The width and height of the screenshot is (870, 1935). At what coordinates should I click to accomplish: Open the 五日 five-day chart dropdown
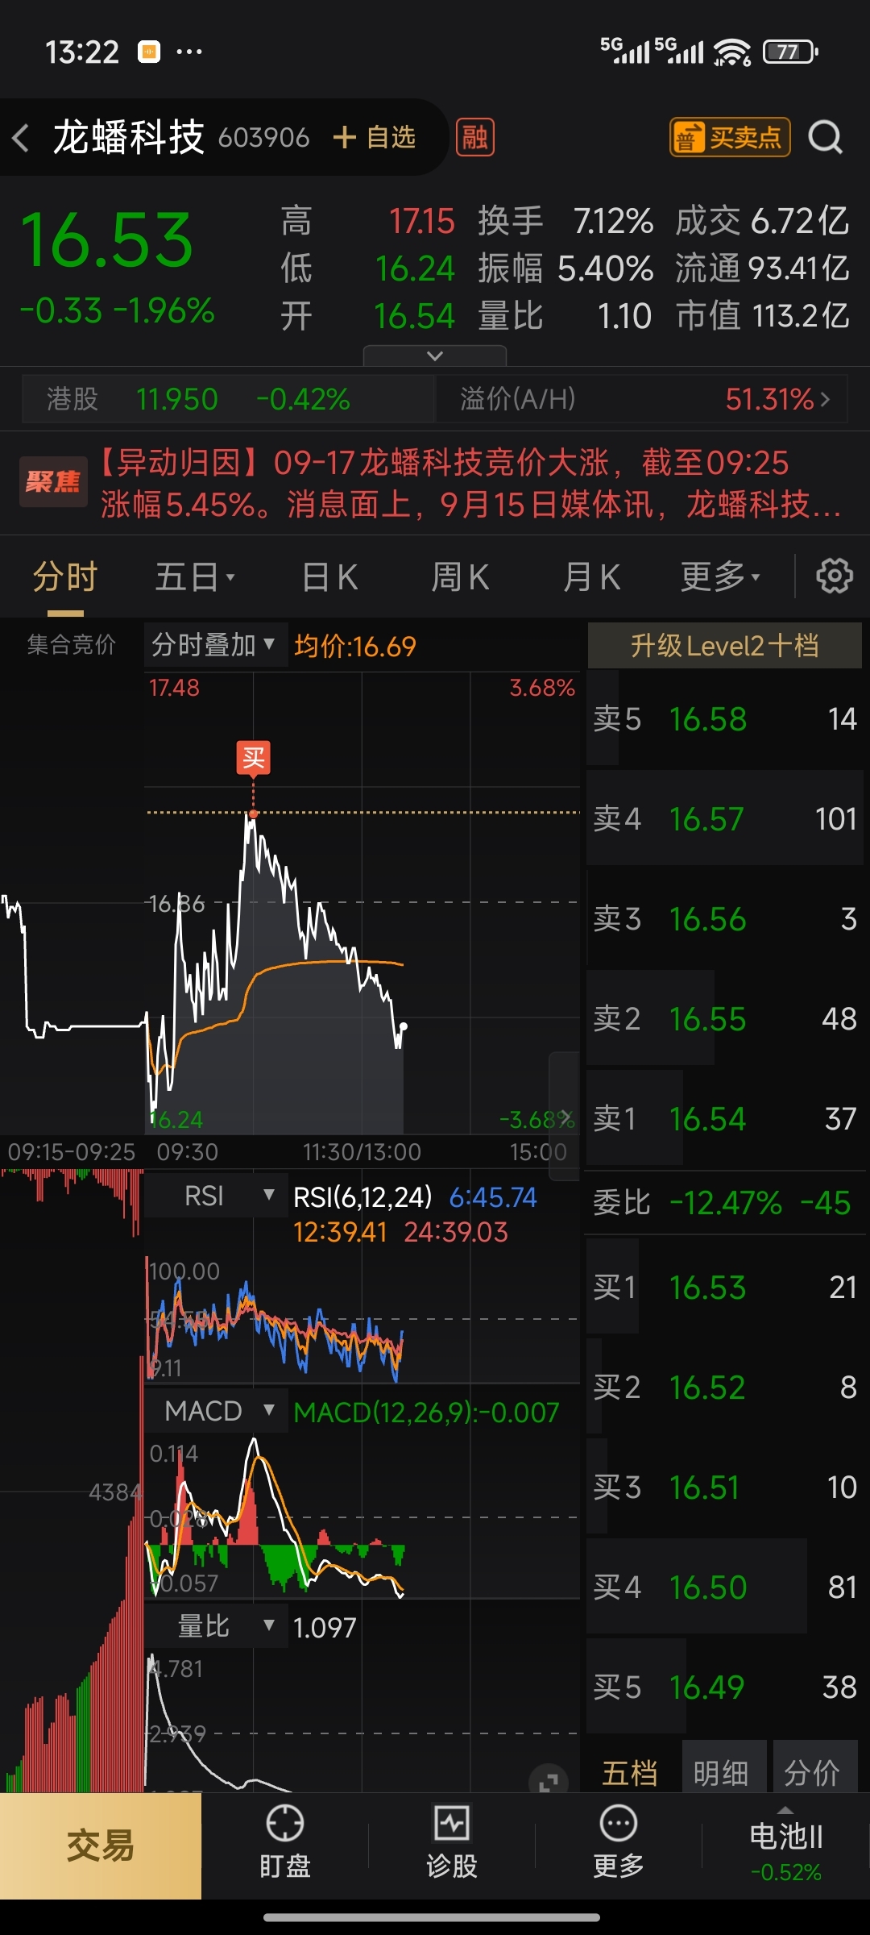194,577
